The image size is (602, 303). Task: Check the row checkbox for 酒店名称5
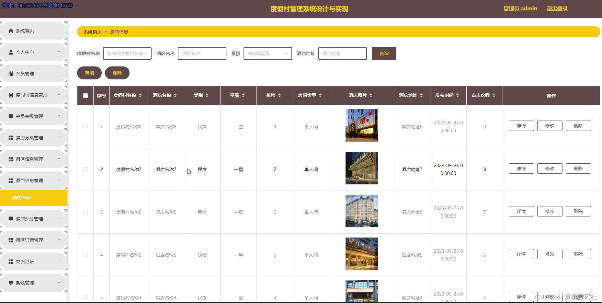click(x=85, y=255)
